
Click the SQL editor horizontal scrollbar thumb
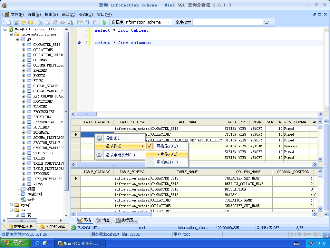[86, 114]
